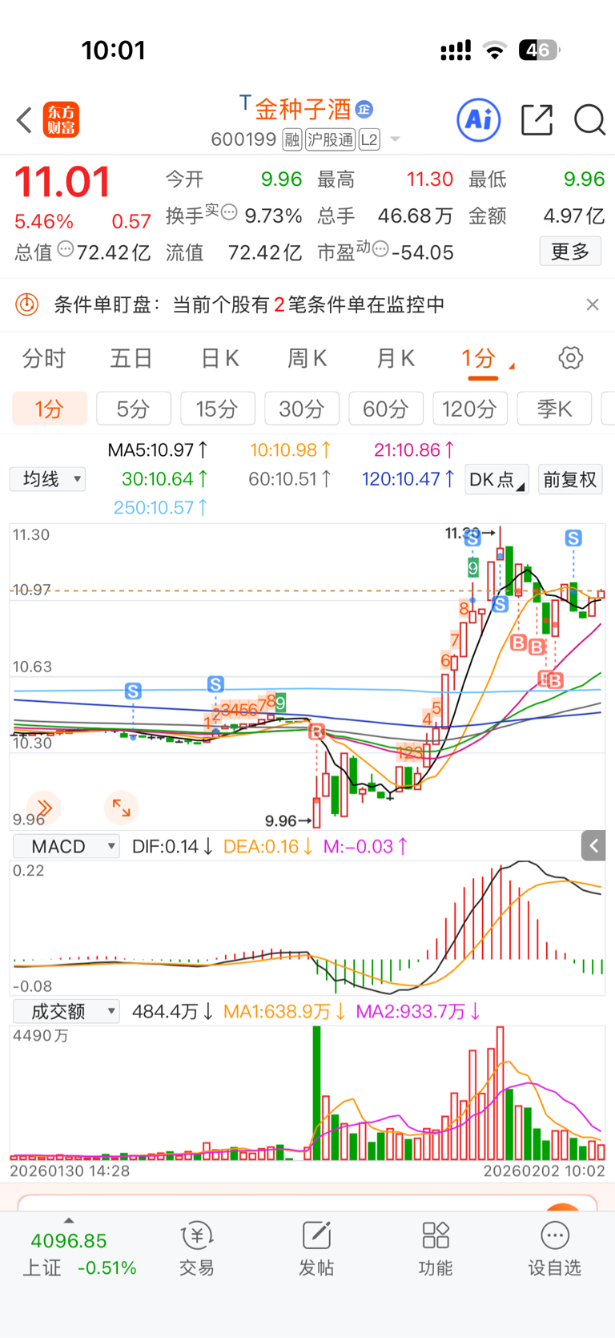Switch to 月K tab
615x1338 pixels.
pyautogui.click(x=396, y=358)
